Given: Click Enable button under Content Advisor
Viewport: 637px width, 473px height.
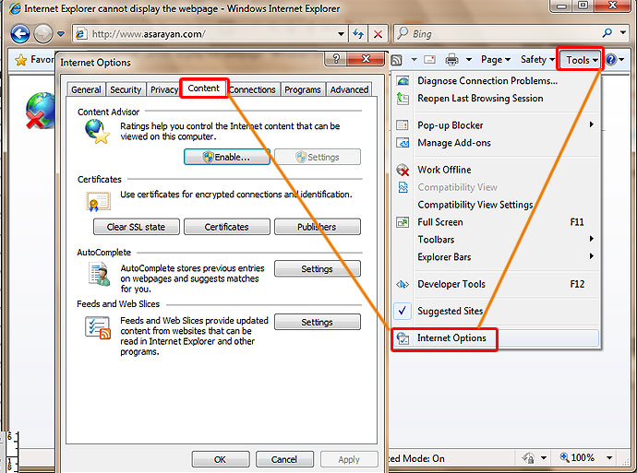Looking at the screenshot, I should [227, 158].
